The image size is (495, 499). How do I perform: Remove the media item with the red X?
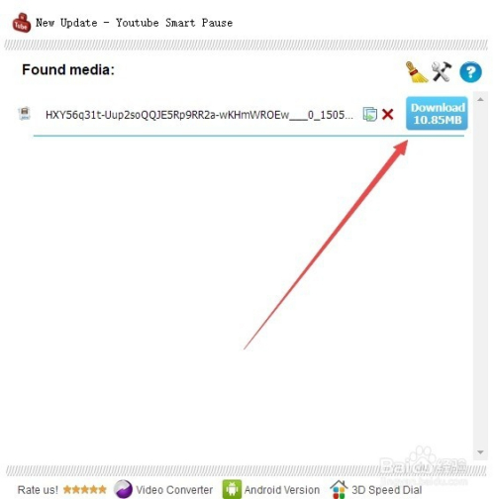click(387, 115)
